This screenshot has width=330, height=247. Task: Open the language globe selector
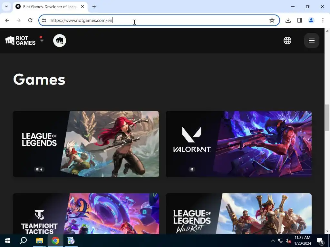[x=287, y=41]
